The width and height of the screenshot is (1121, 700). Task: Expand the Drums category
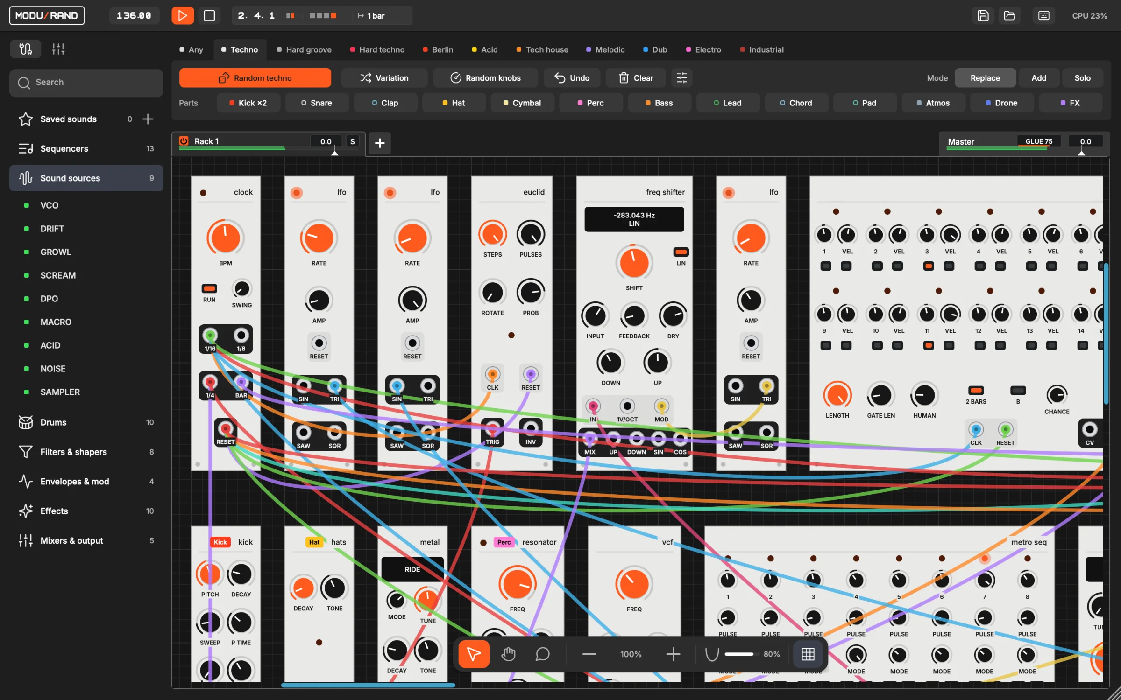(x=86, y=422)
